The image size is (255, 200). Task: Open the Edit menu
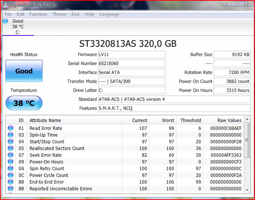pos(21,14)
